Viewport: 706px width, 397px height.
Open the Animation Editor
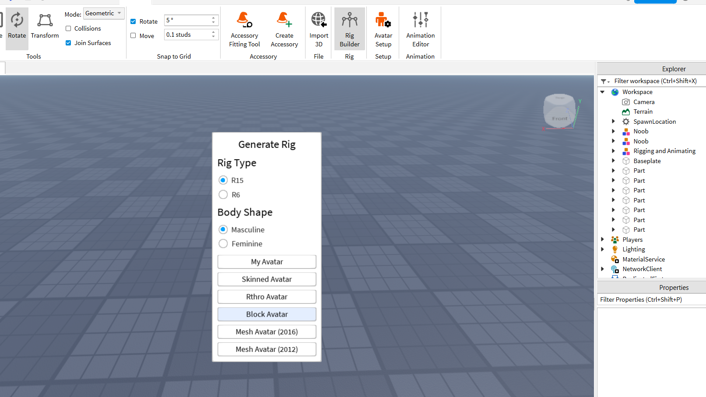[420, 29]
